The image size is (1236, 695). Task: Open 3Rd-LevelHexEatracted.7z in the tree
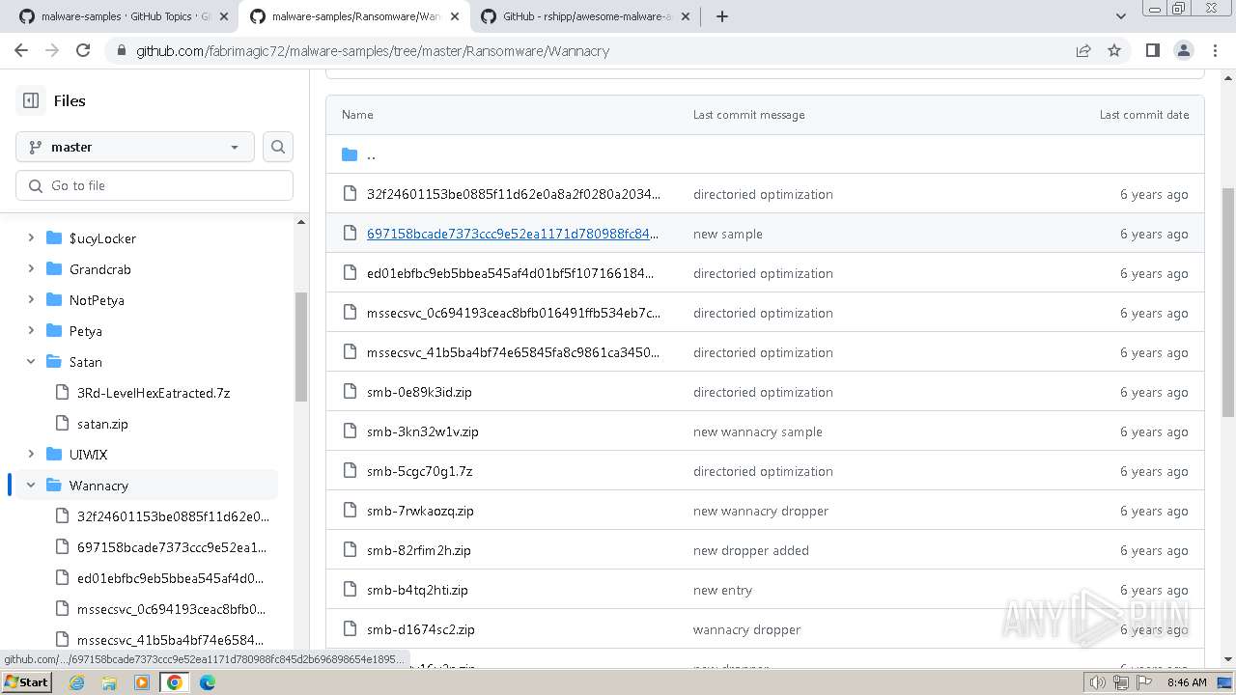tap(154, 393)
